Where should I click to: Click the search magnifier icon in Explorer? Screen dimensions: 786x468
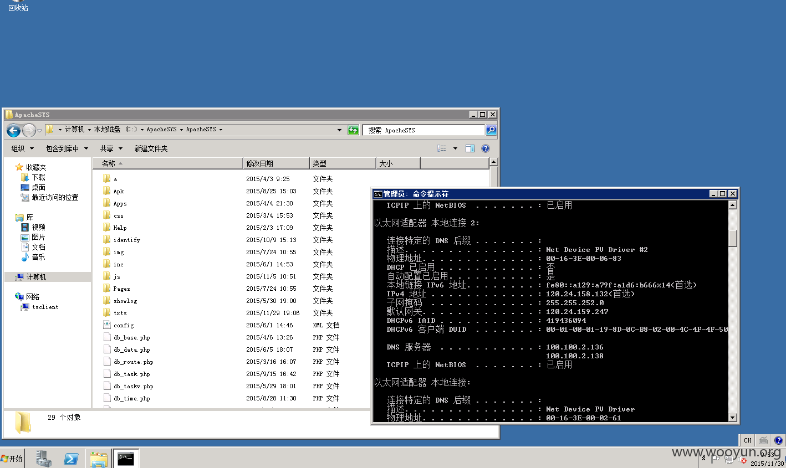[491, 130]
